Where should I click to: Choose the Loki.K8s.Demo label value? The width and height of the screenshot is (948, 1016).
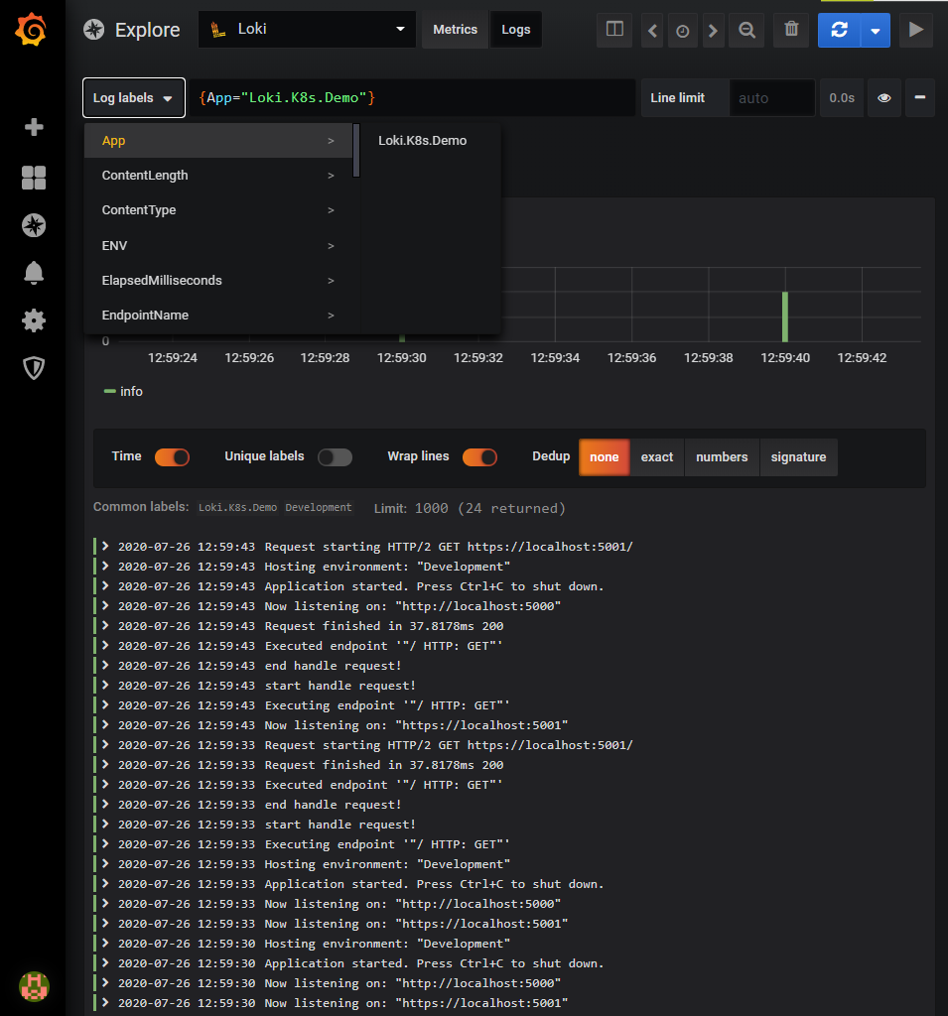422,141
